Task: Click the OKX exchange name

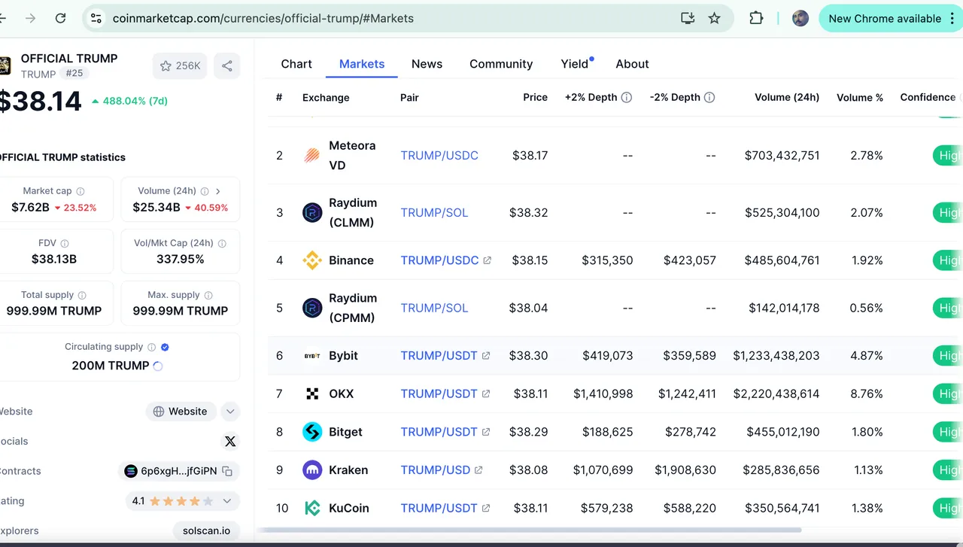Action: coord(341,394)
